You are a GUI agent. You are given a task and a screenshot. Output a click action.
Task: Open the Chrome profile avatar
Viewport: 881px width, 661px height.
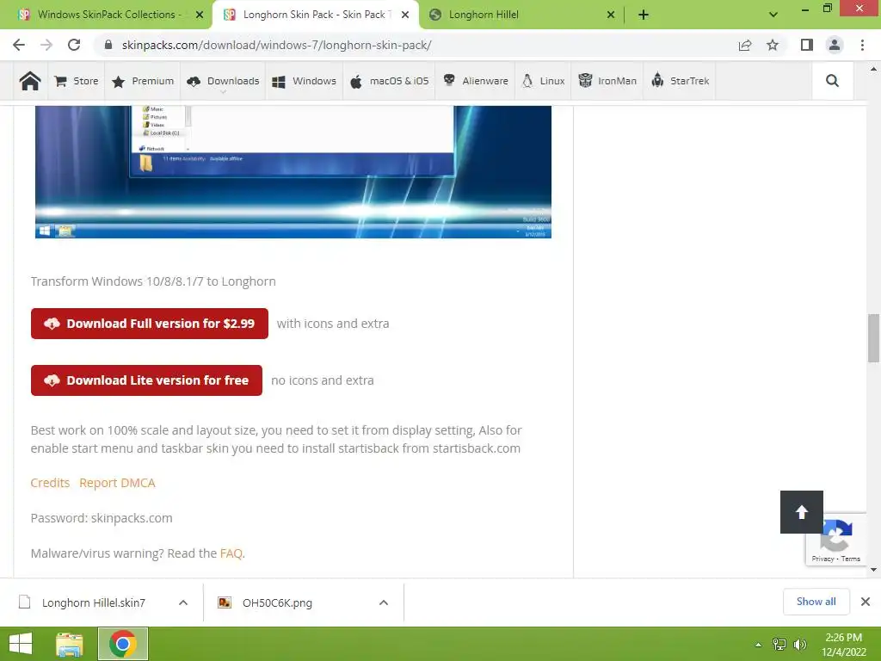(x=835, y=45)
